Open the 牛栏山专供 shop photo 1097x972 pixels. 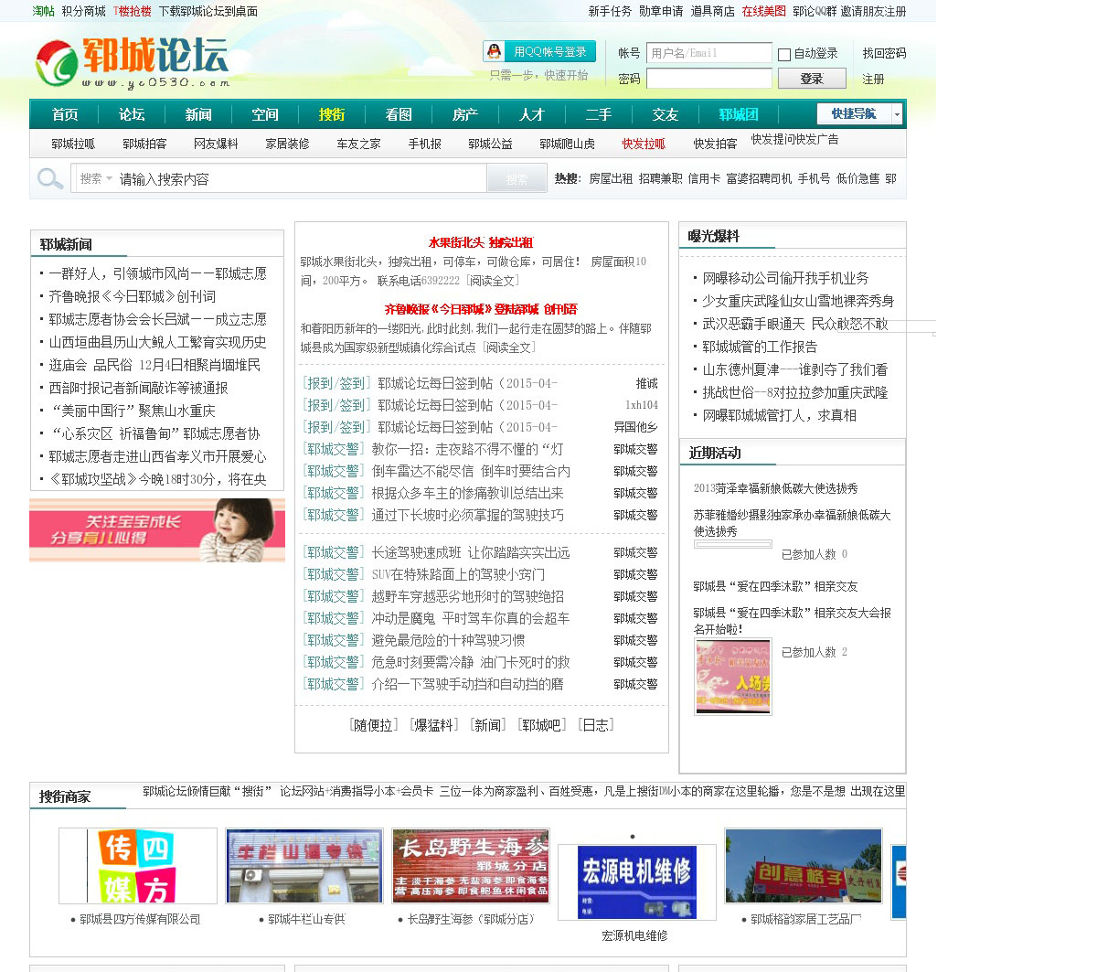pyautogui.click(x=304, y=866)
